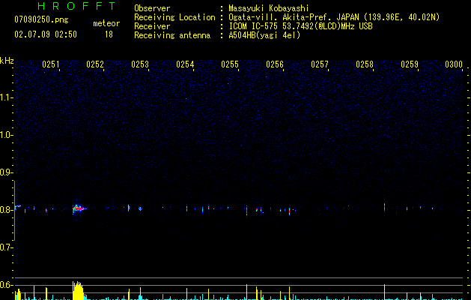Click the Observer label
Viewport: 471px width, 300px height.
click(152, 8)
